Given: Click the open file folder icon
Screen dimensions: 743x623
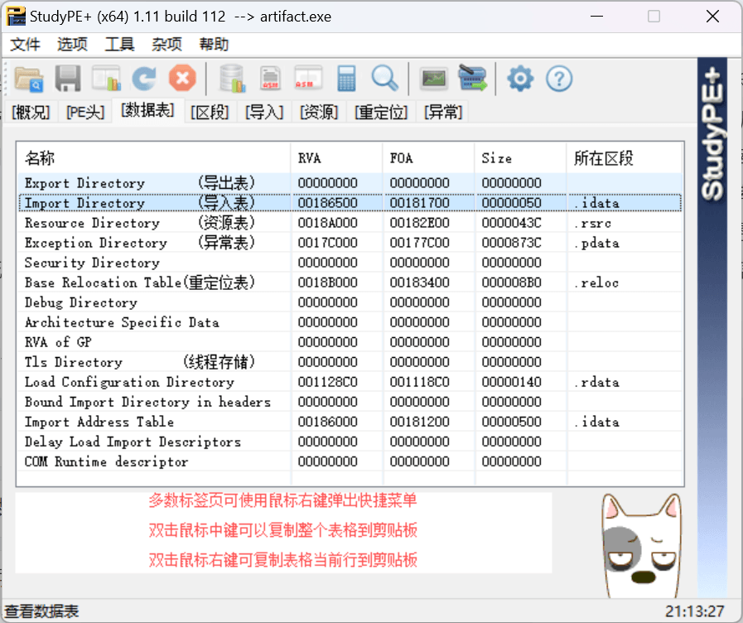Looking at the screenshot, I should pos(29,79).
